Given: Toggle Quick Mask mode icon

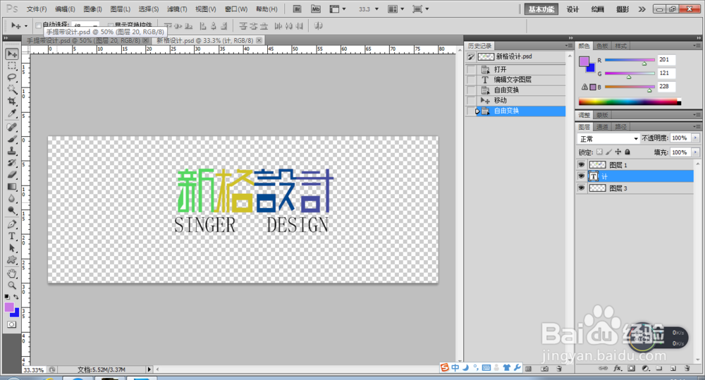Looking at the screenshot, I should click(x=12, y=325).
